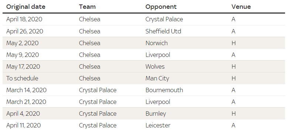This screenshot has height=137, width=288.
Task: Select the Sheffield Utd opponent cell
Action: coord(163,31)
